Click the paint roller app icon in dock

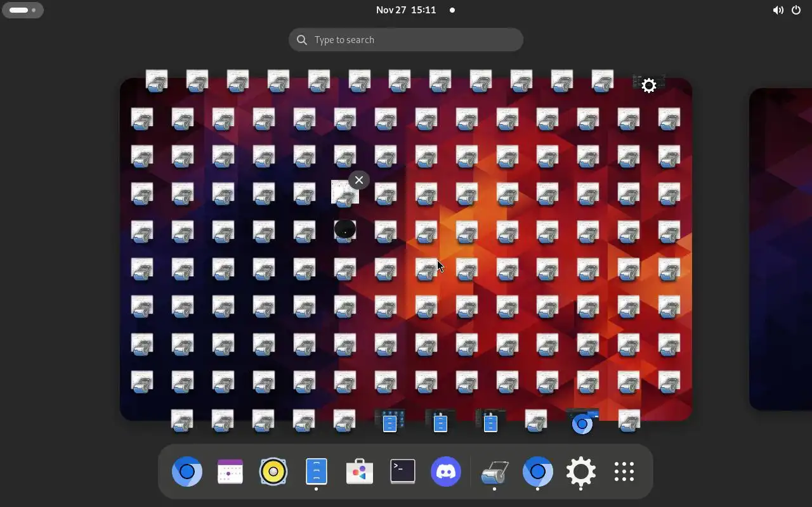point(495,472)
